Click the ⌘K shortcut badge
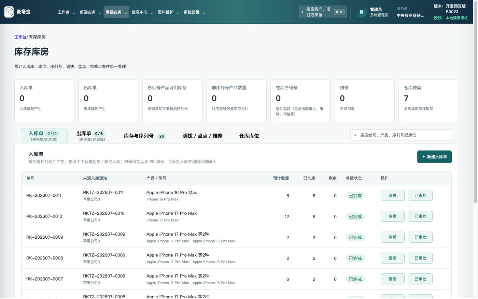This screenshot has height=299, width=478. 339,12
